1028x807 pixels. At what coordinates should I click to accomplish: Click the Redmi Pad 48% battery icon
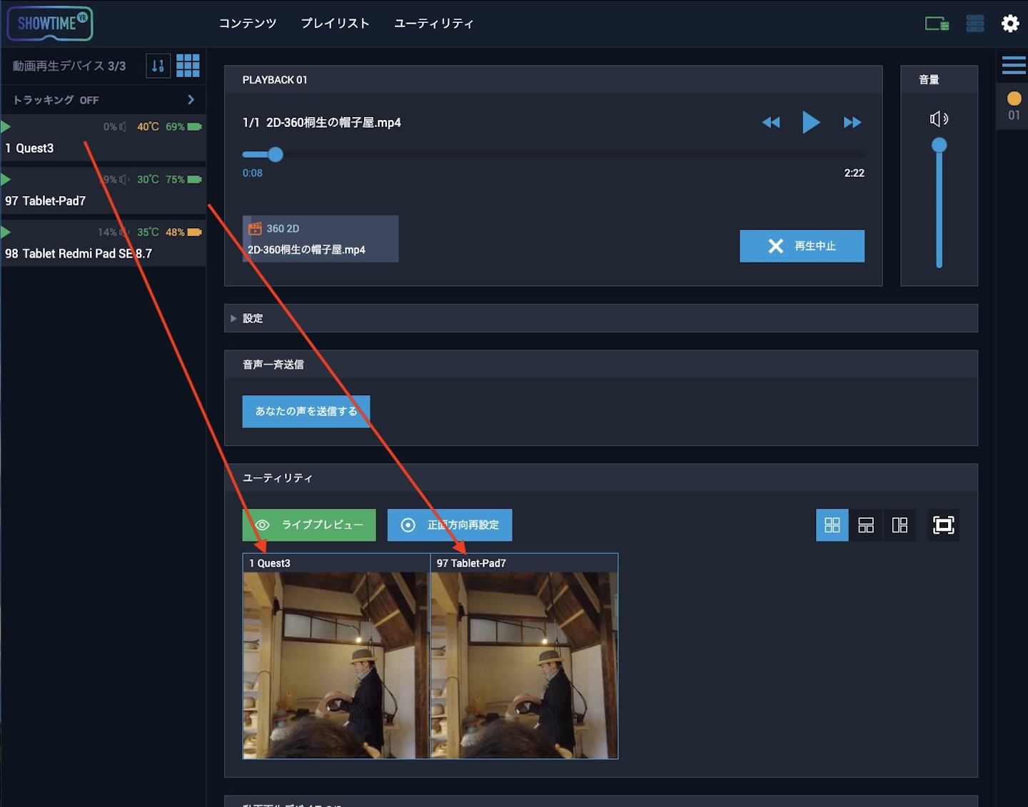(x=194, y=233)
